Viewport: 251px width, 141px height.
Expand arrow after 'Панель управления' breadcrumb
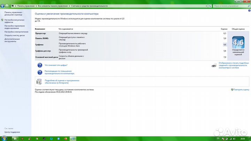[36, 6]
